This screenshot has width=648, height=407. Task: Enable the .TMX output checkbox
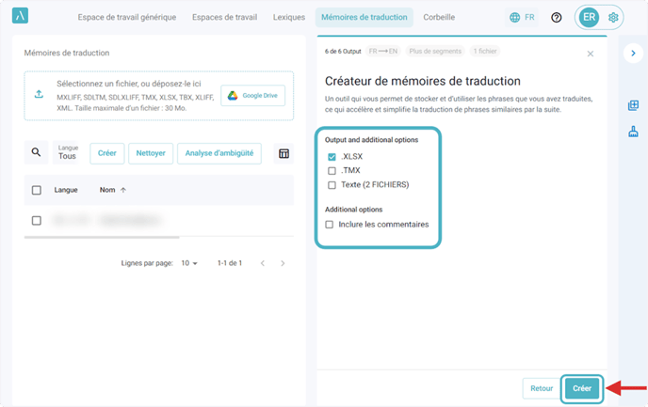(x=332, y=171)
